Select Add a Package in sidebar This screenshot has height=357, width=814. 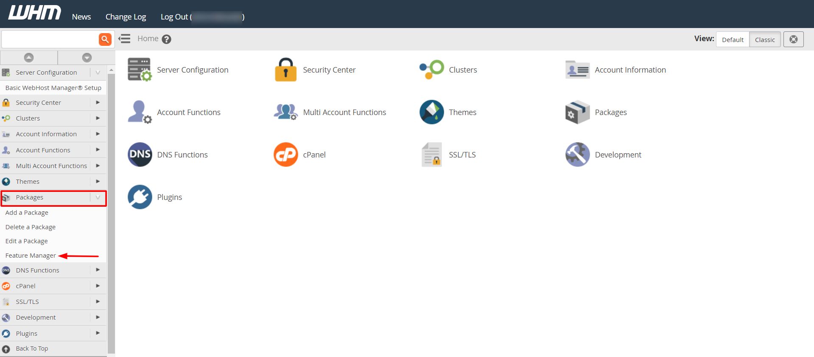[x=27, y=213]
